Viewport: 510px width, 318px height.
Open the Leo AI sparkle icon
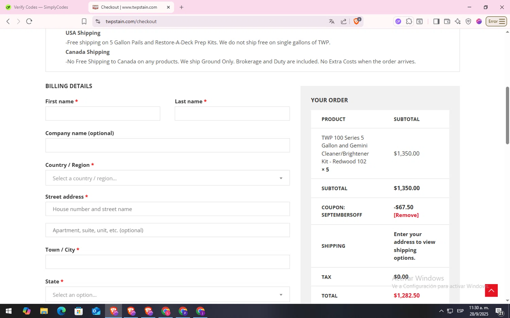[458, 21]
